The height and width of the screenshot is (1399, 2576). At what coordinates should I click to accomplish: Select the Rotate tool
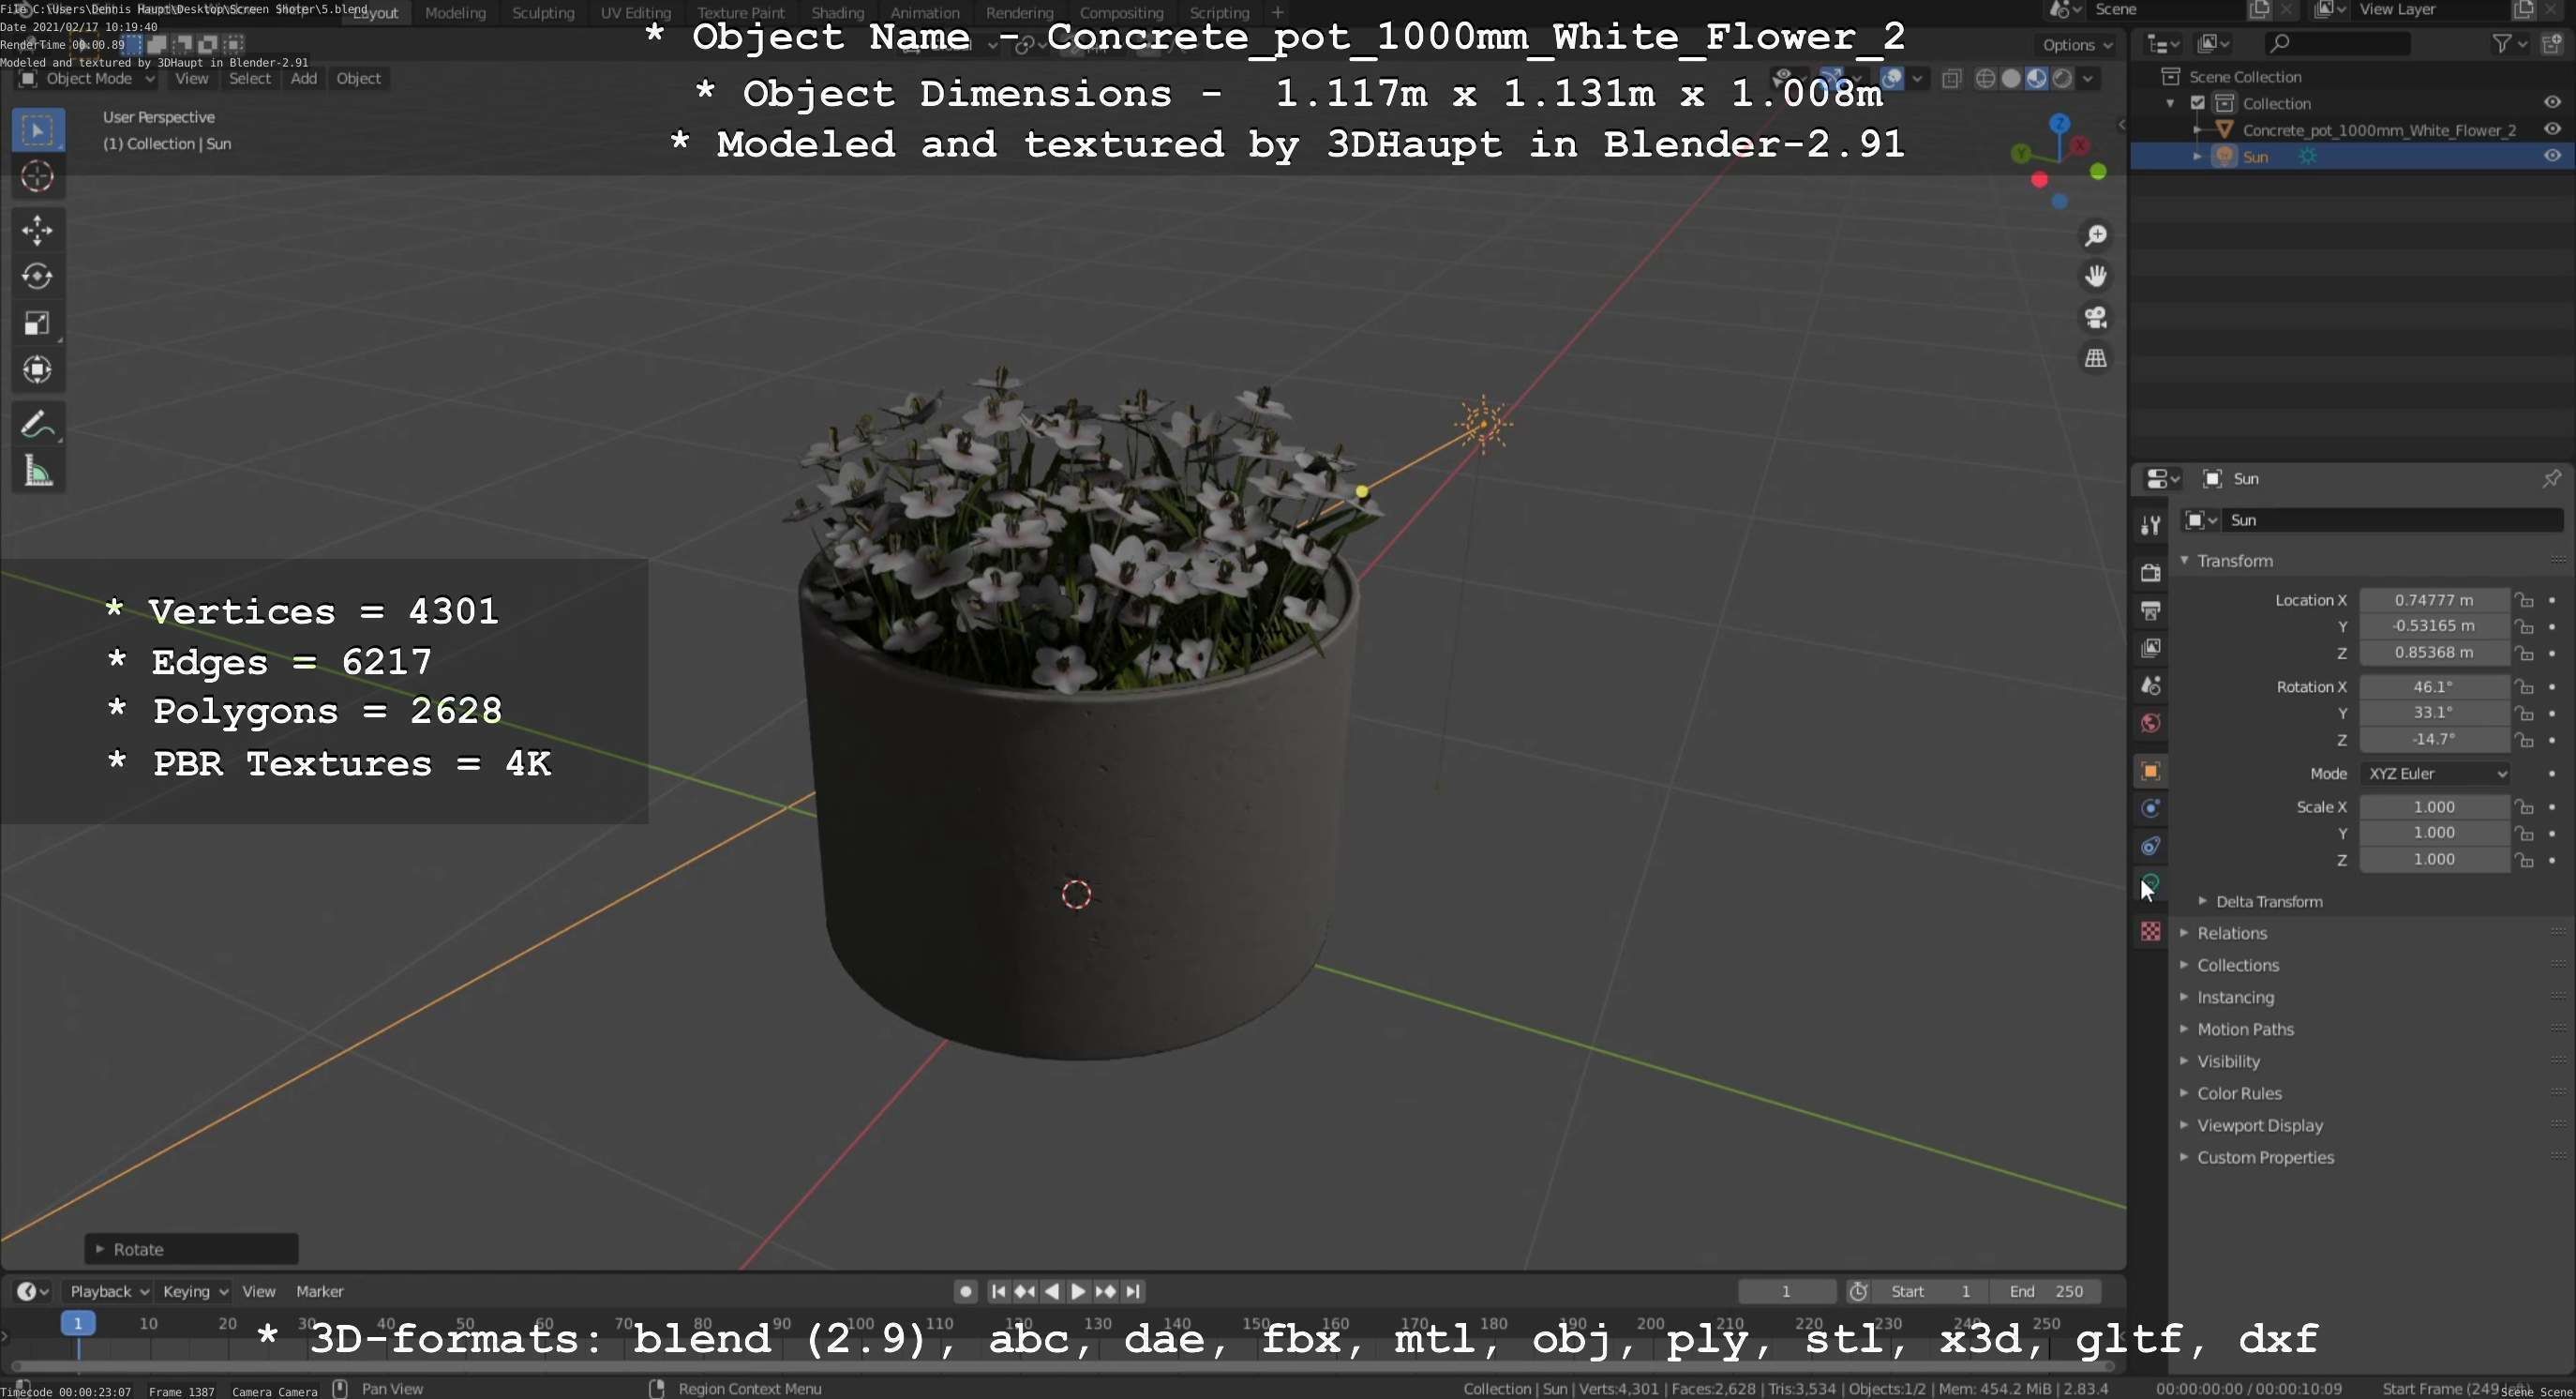(38, 277)
